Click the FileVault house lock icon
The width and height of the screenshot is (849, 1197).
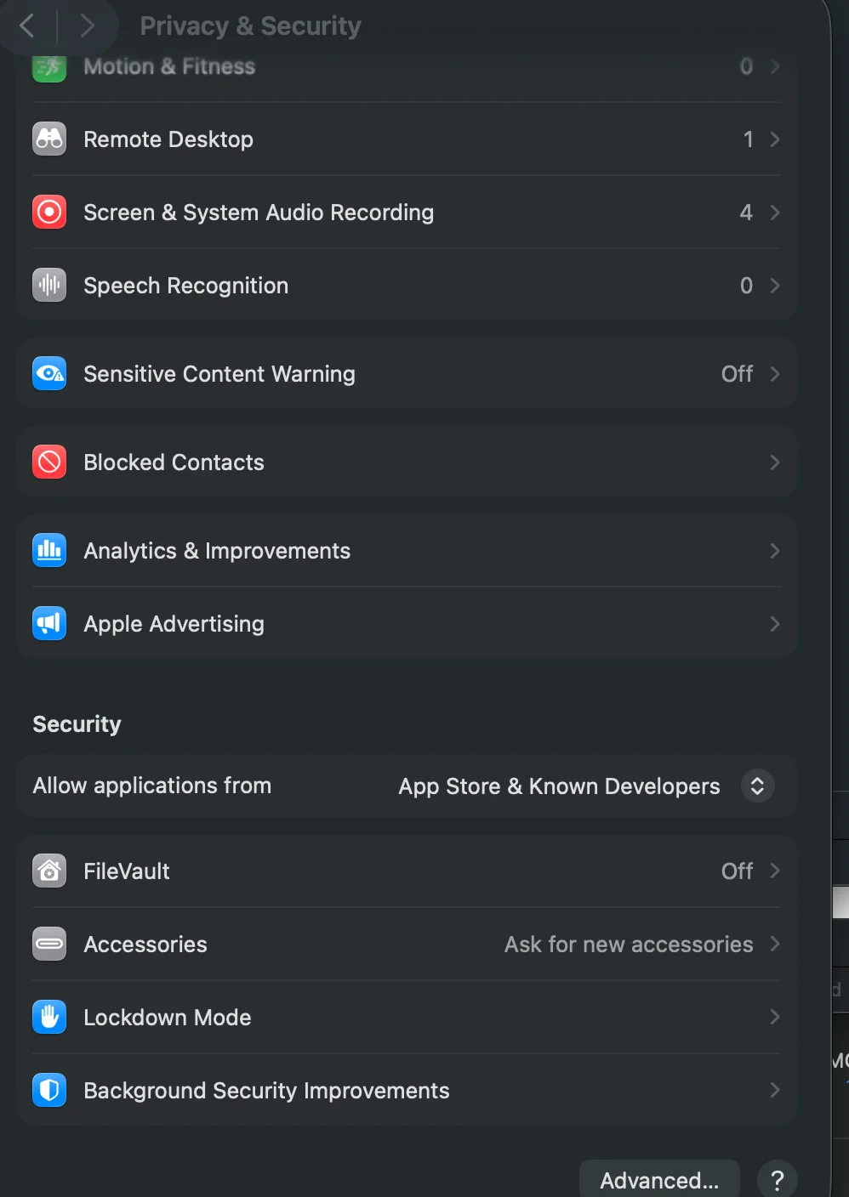(x=49, y=871)
